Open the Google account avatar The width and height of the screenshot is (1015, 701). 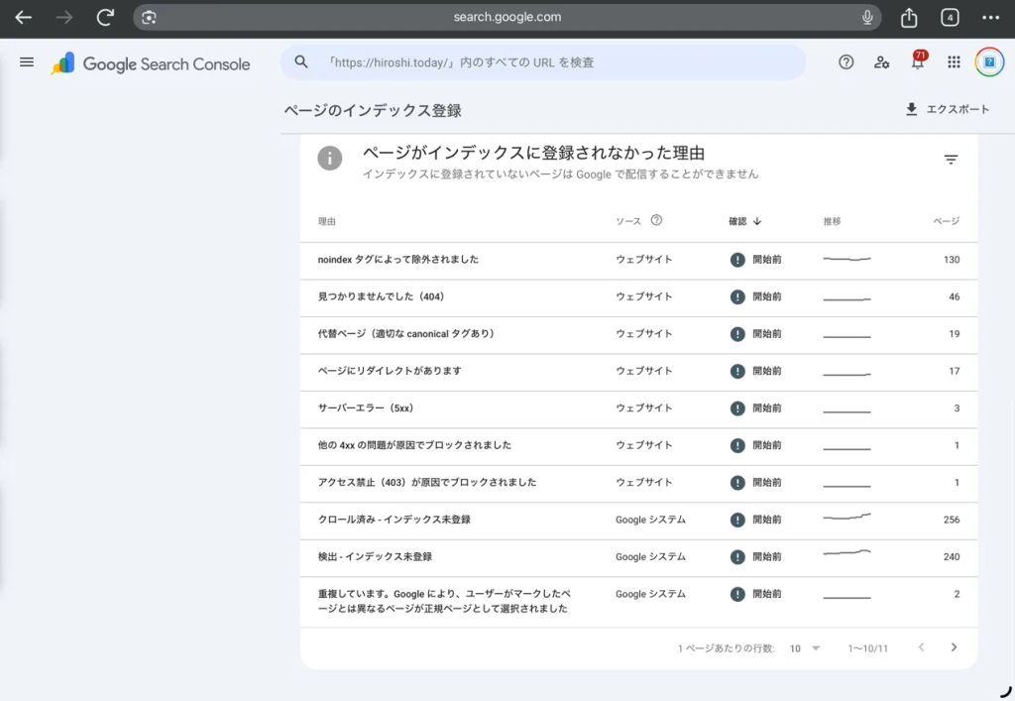990,61
